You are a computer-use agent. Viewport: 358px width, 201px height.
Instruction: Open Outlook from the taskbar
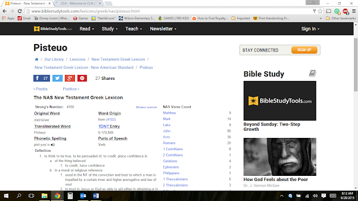[x=83, y=196]
